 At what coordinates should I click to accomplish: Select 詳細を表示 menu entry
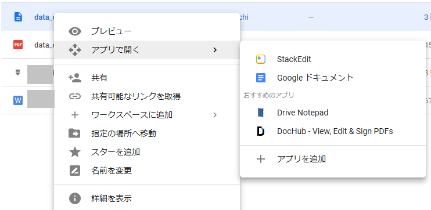coord(147,198)
